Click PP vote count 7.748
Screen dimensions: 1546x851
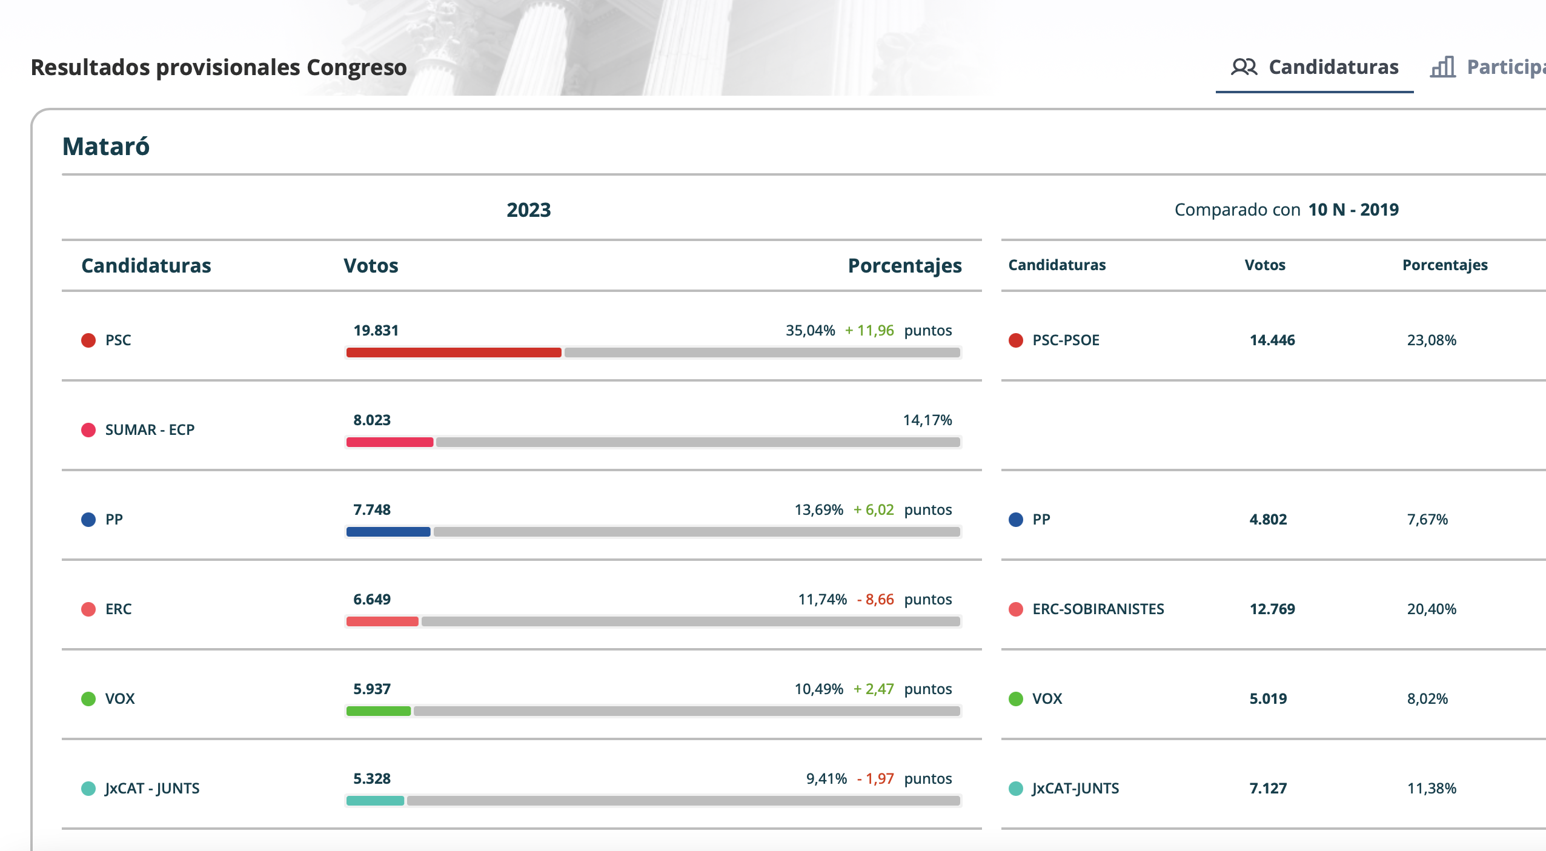[372, 510]
